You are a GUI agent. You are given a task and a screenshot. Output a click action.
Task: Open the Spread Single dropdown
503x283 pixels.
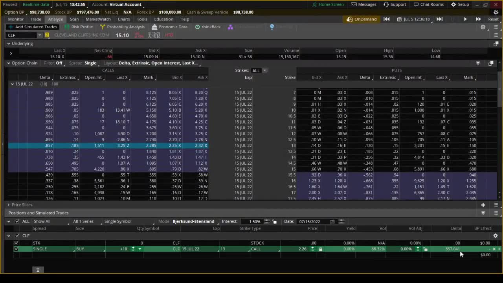pyautogui.click(x=83, y=63)
